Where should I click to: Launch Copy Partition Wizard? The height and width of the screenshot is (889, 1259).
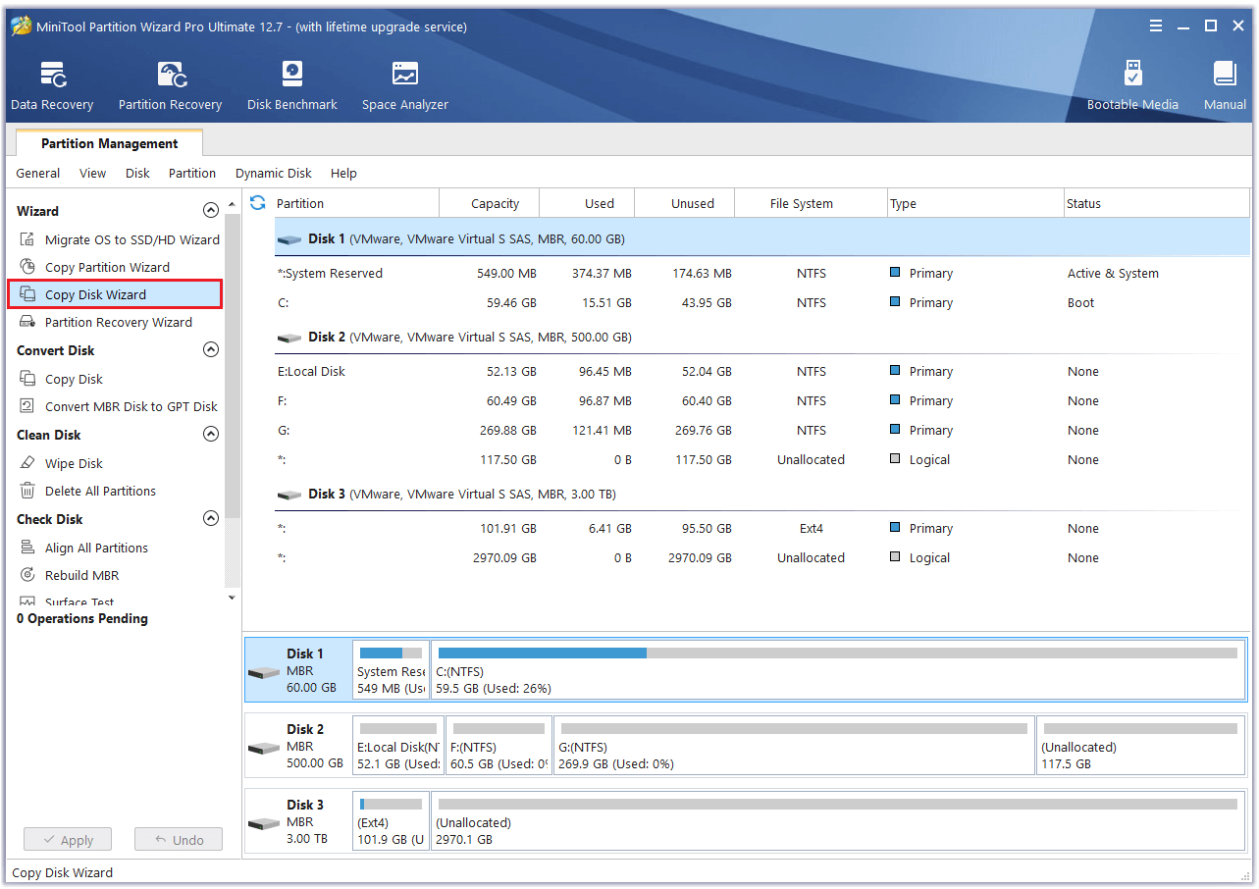coord(107,267)
